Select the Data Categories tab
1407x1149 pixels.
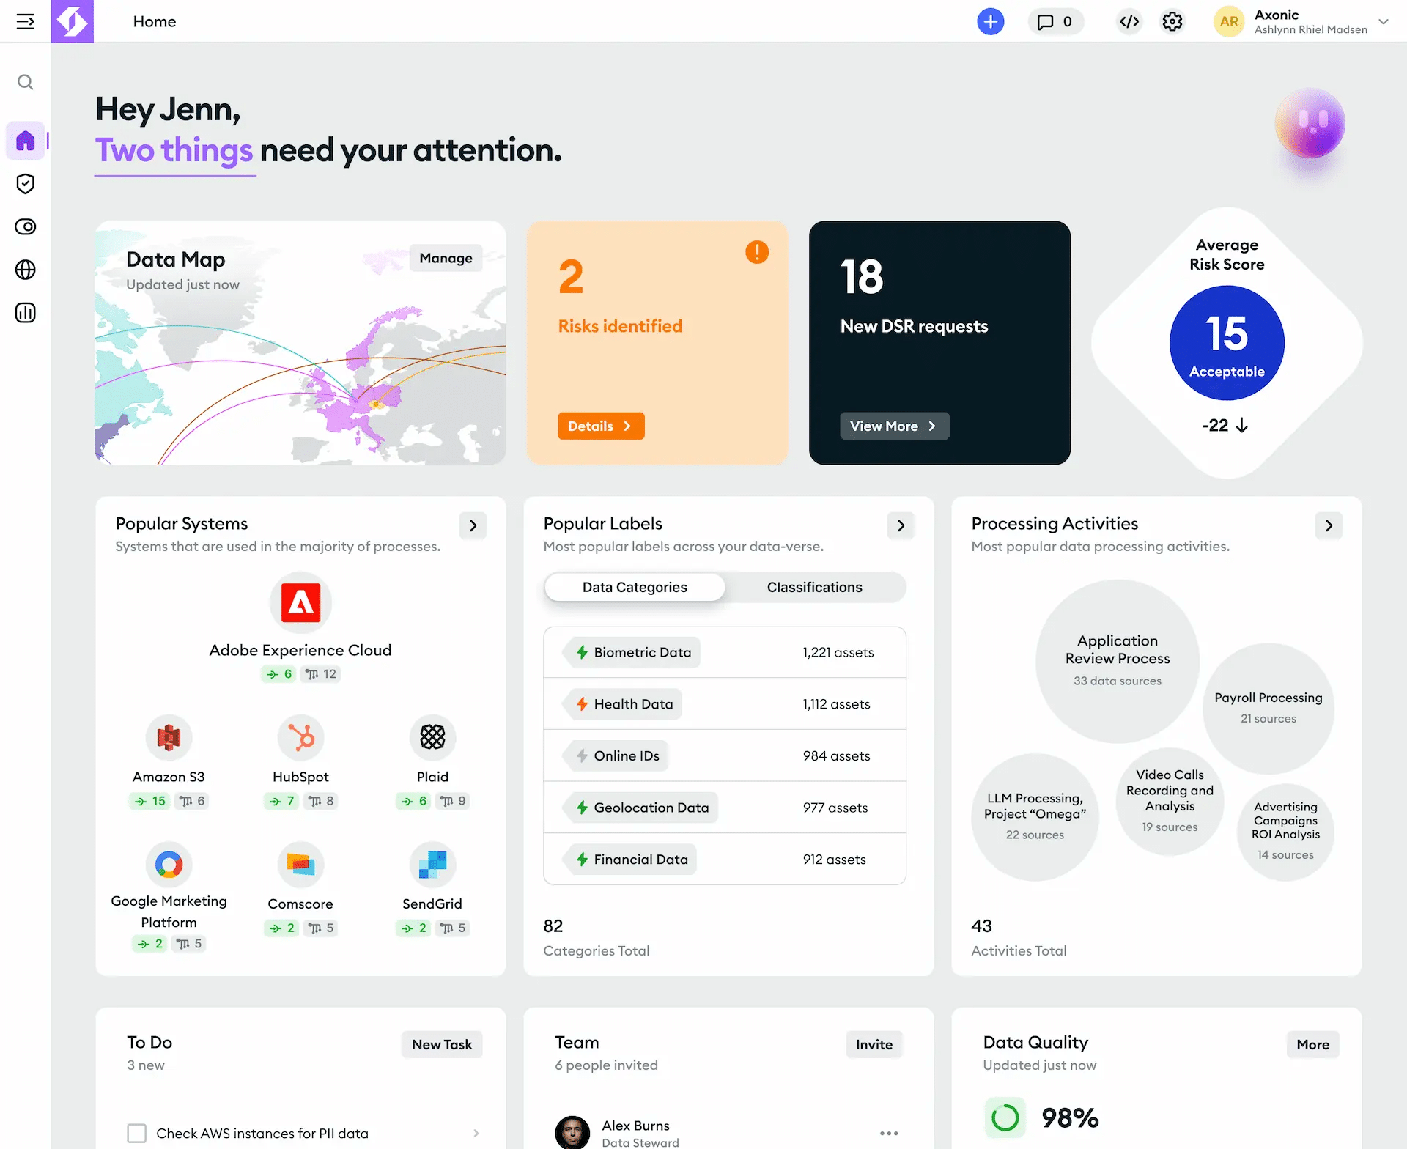tap(634, 587)
